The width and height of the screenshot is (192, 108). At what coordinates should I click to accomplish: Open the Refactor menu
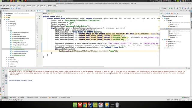point(29,6)
